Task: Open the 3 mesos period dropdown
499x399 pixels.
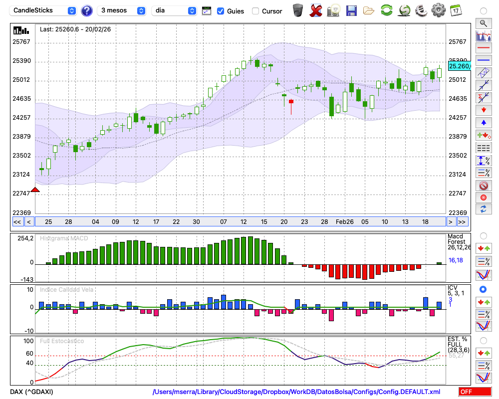Action: click(x=122, y=10)
